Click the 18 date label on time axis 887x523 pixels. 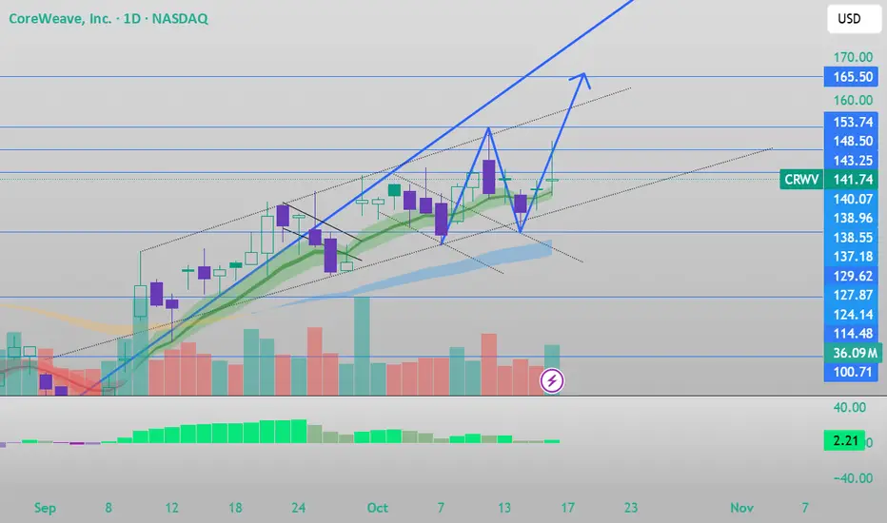pos(235,508)
